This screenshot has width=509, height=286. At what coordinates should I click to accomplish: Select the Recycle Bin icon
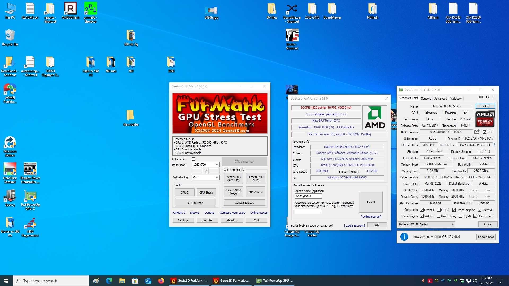tap(10, 38)
